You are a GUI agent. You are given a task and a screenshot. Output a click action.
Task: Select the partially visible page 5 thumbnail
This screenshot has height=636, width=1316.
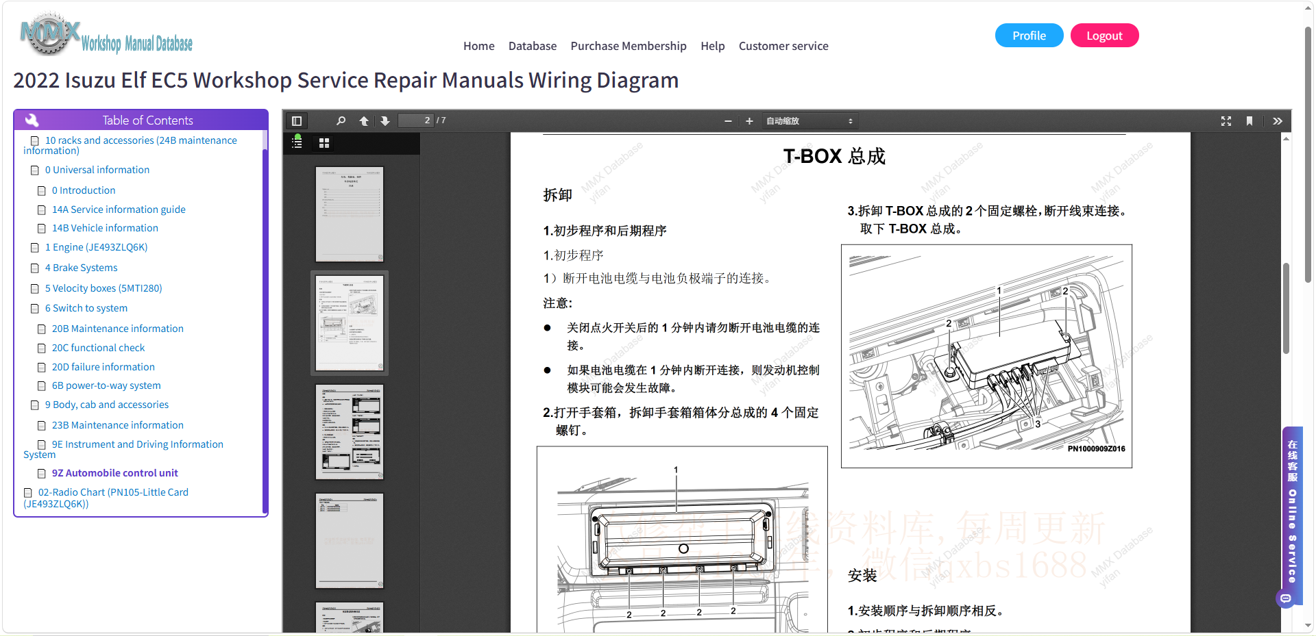click(350, 618)
